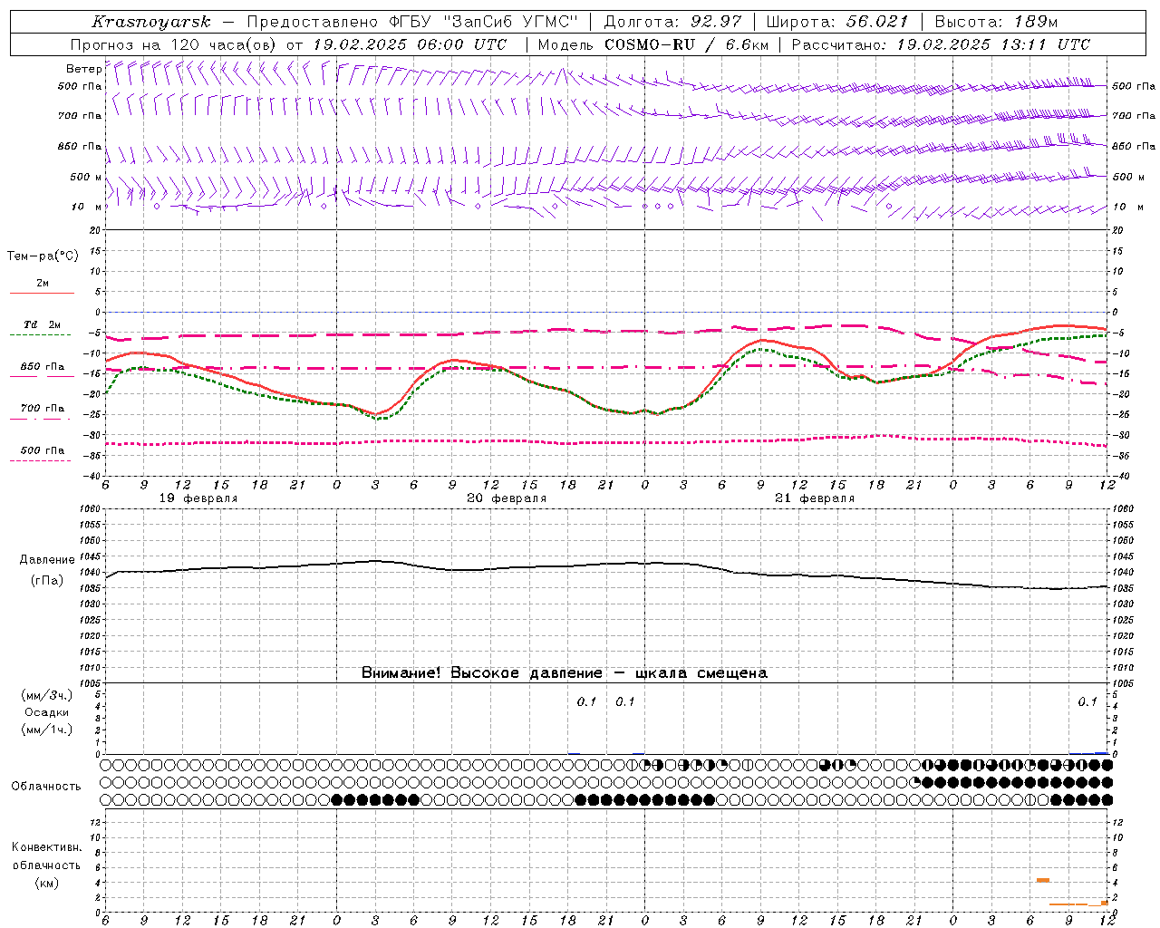Click the 'Модель COSMO-RU / 6.6км' label
The height and width of the screenshot is (928, 1160).
coord(653,44)
